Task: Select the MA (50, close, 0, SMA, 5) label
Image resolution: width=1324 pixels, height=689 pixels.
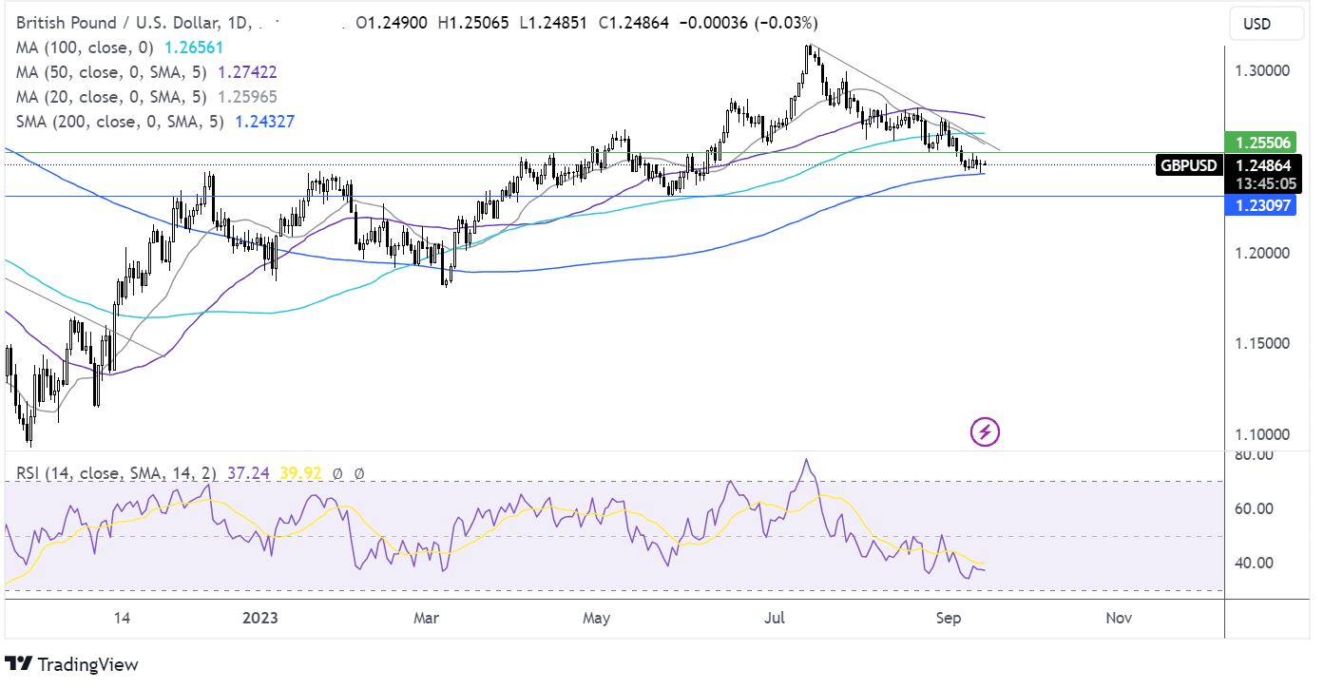Action: [x=110, y=71]
